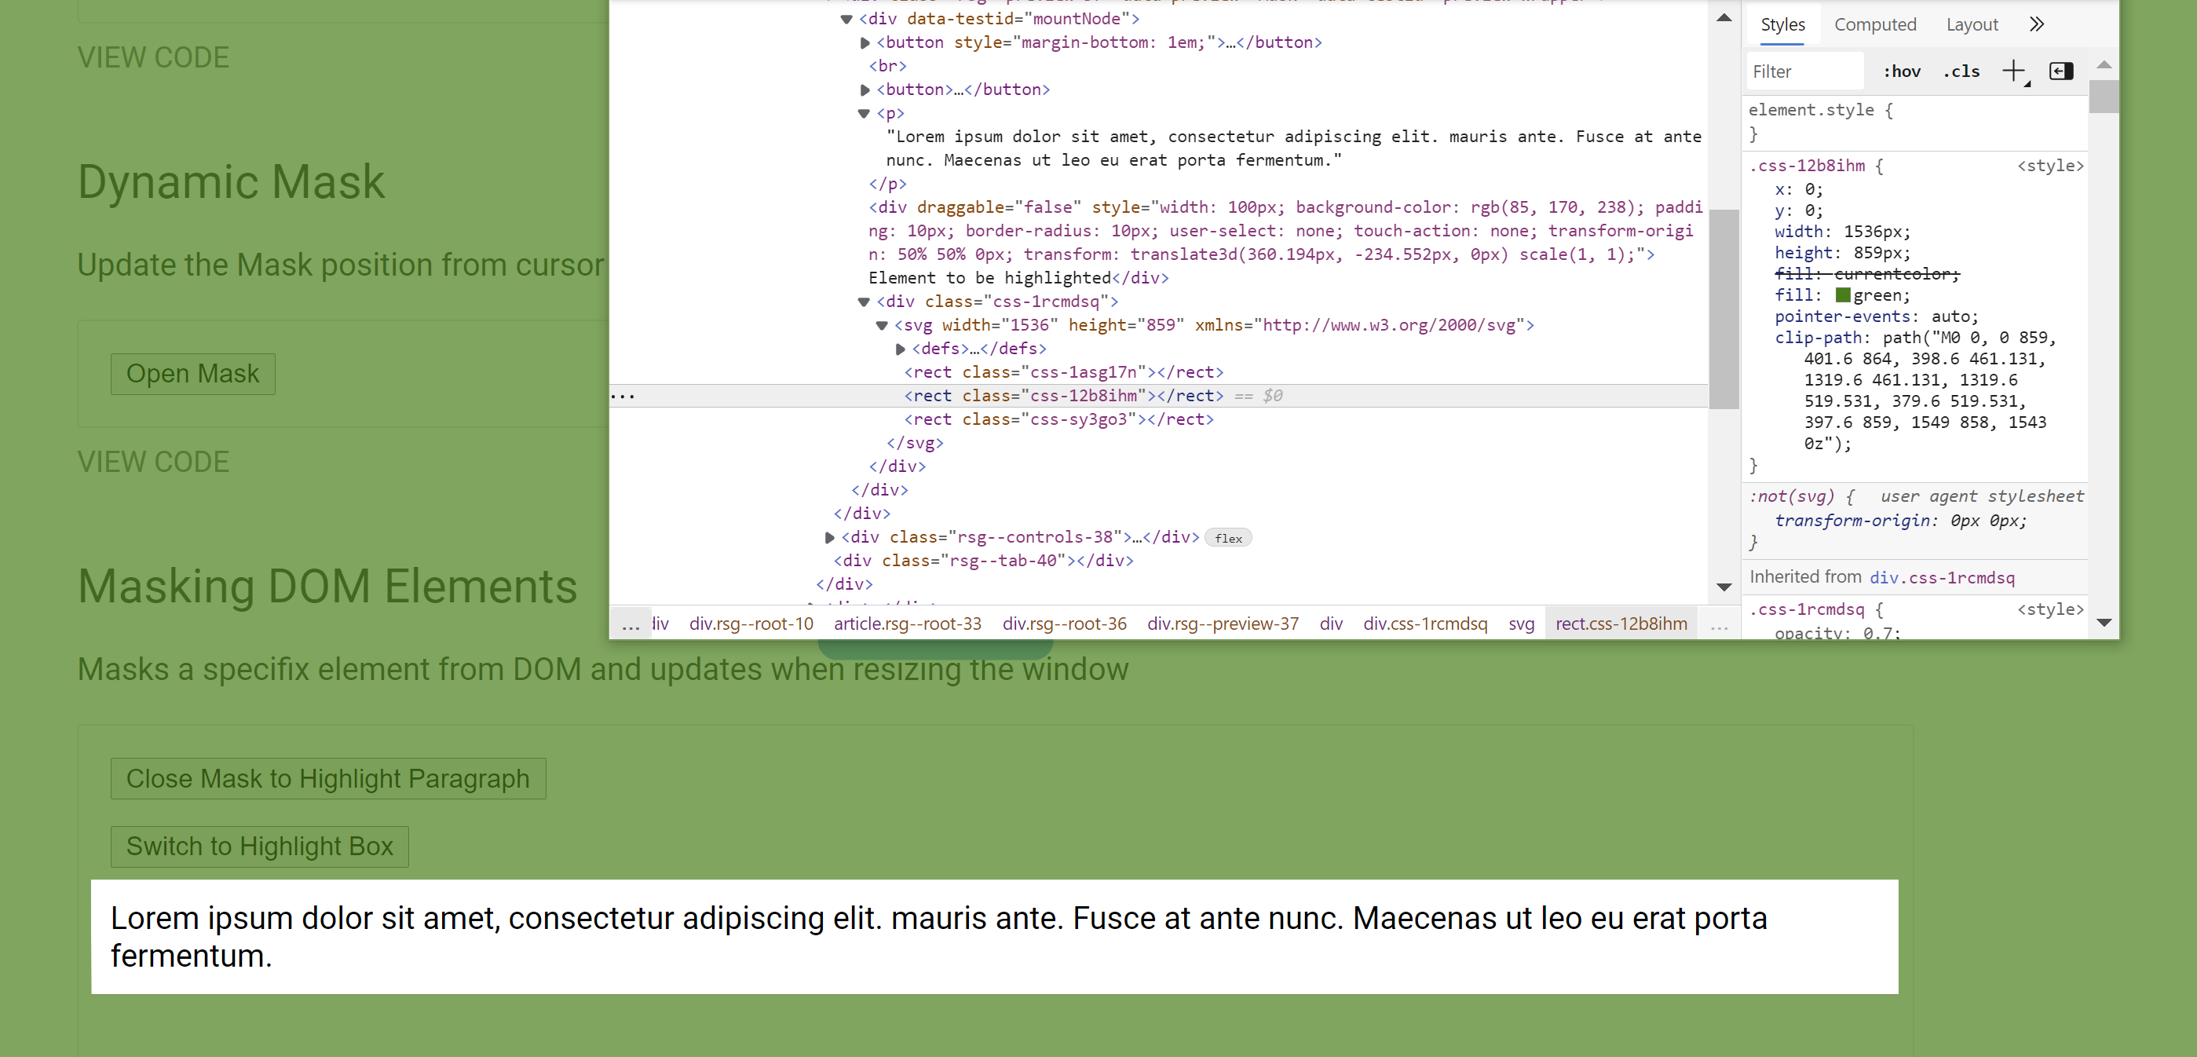The image size is (2197, 1057).
Task: Click the Styles pane scroll down arrow
Action: (2104, 623)
